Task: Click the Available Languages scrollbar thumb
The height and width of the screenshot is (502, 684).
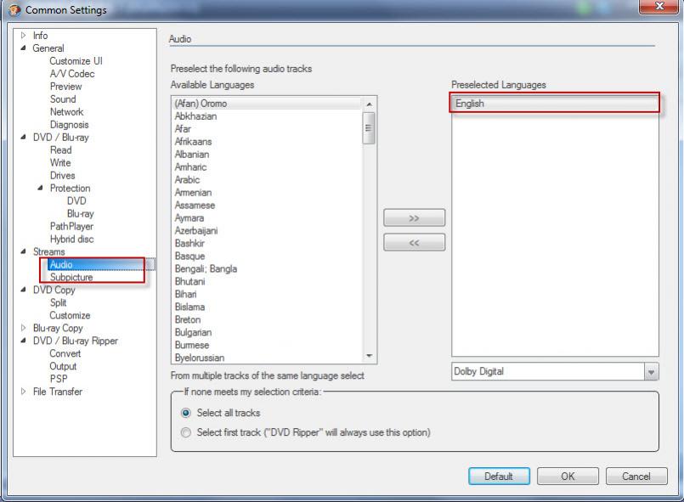Action: (x=369, y=128)
